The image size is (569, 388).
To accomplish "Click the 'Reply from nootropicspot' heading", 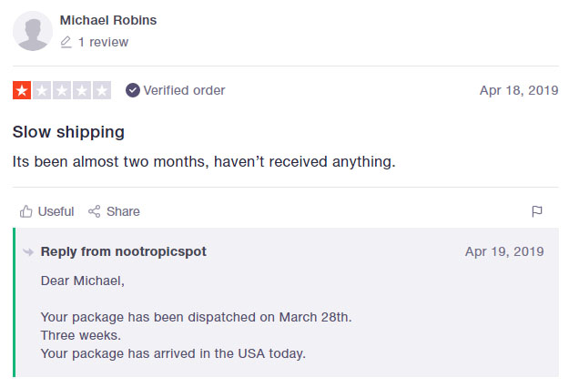I will tap(124, 251).
